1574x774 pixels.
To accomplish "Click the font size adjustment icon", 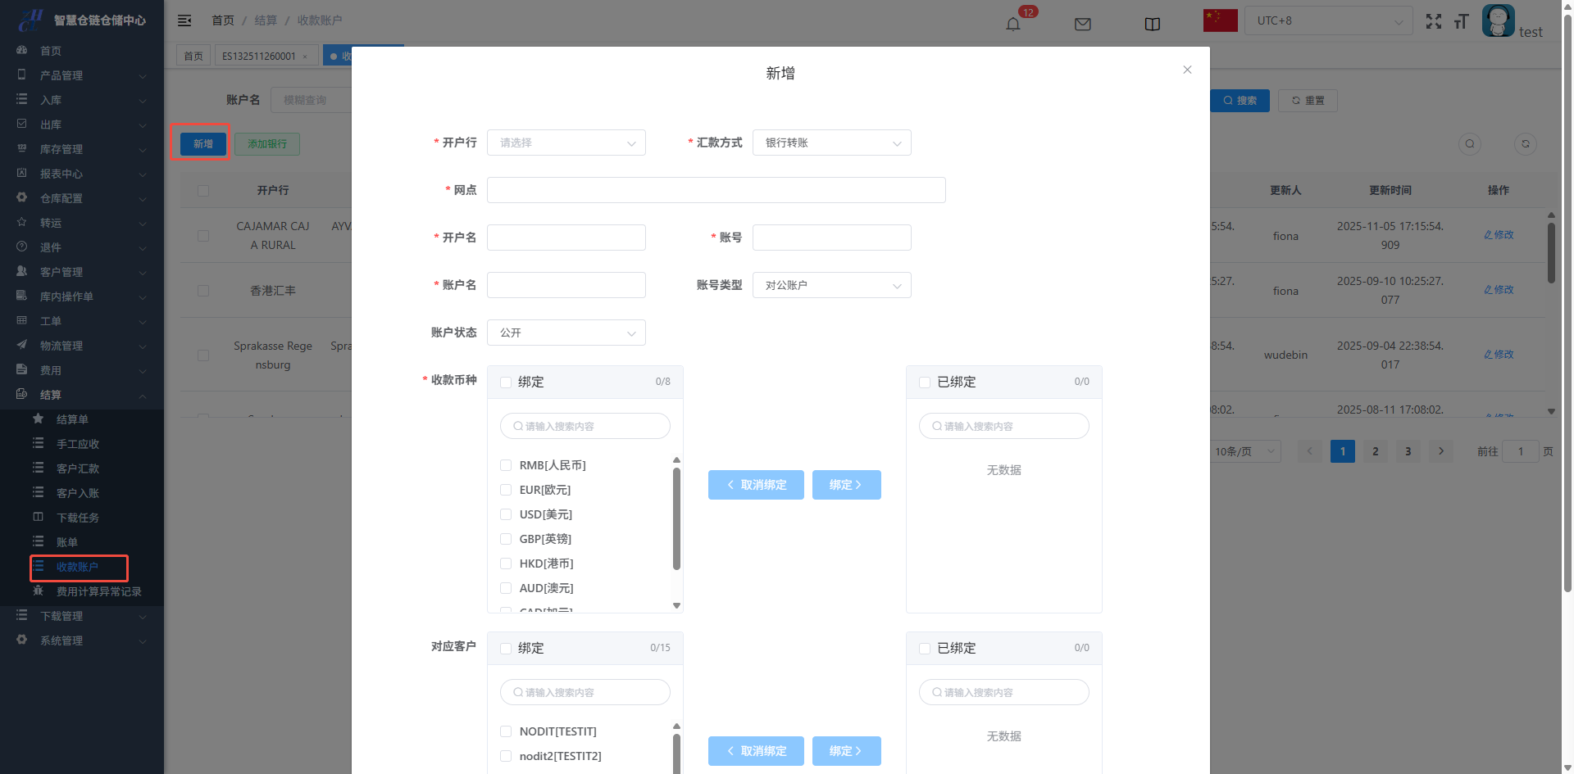I will point(1461,22).
